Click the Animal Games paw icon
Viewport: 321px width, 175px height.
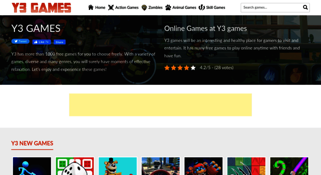coord(168,7)
